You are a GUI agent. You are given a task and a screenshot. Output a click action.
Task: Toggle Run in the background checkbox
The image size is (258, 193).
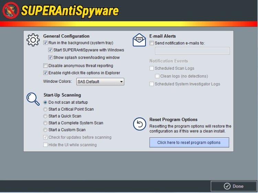[x=45, y=43]
